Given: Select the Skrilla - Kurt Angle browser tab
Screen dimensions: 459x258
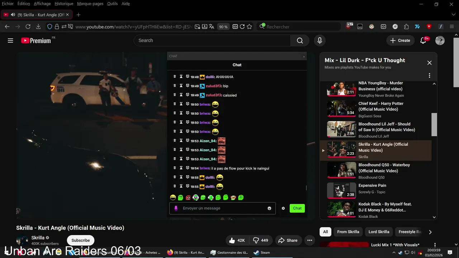Looking at the screenshot, I should (36, 15).
